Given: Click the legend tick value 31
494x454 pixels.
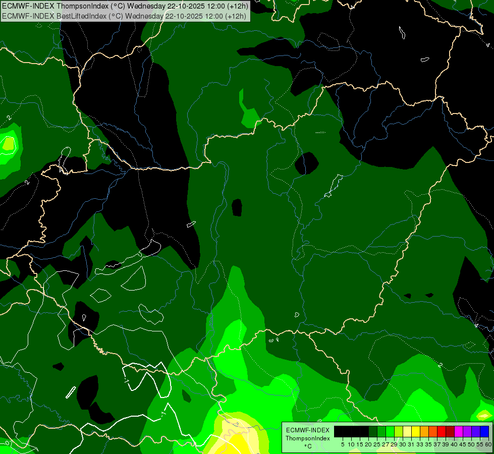Looking at the screenshot, I should tap(411, 444).
